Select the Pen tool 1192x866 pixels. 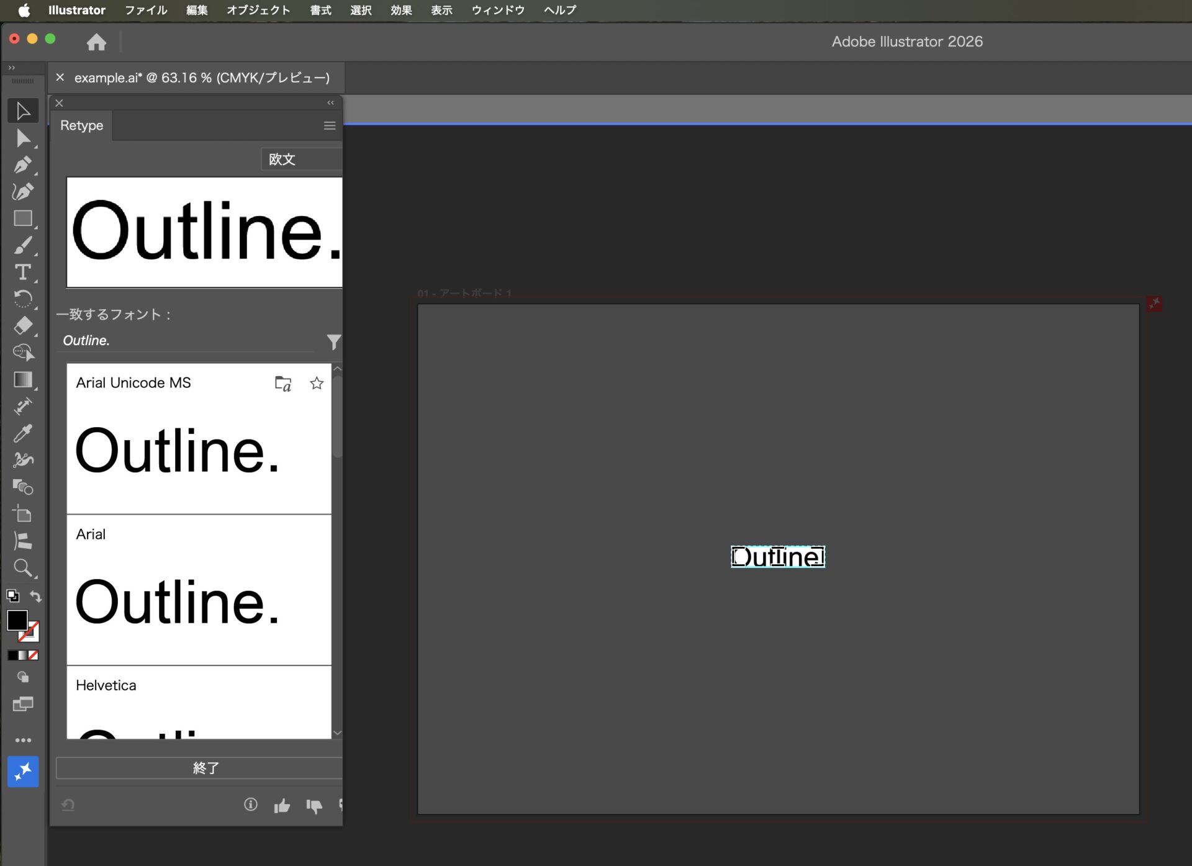click(x=23, y=165)
